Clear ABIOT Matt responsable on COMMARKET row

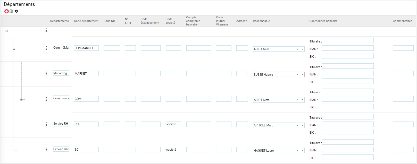pos(297,49)
